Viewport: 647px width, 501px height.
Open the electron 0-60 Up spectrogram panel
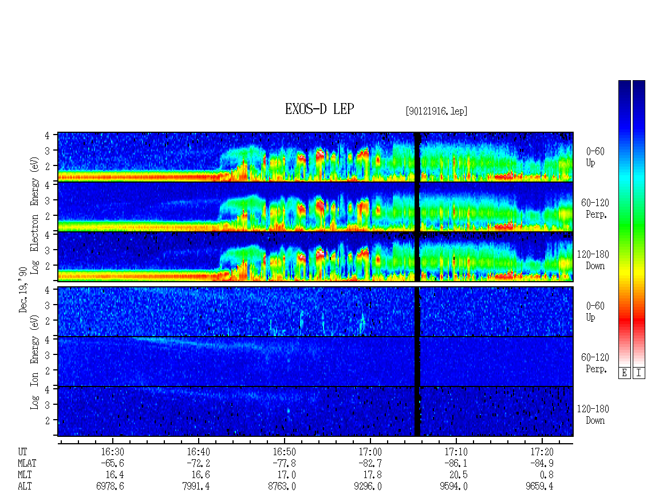point(315,157)
